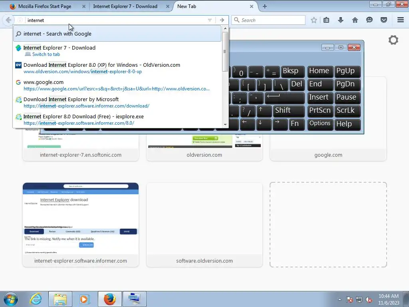409x307 pixels.
Task: Open the downloads arrow icon
Action: click(x=341, y=20)
